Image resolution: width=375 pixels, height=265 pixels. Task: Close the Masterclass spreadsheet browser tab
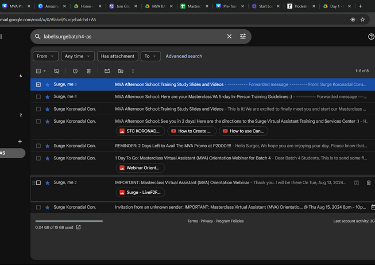tap(207, 6)
